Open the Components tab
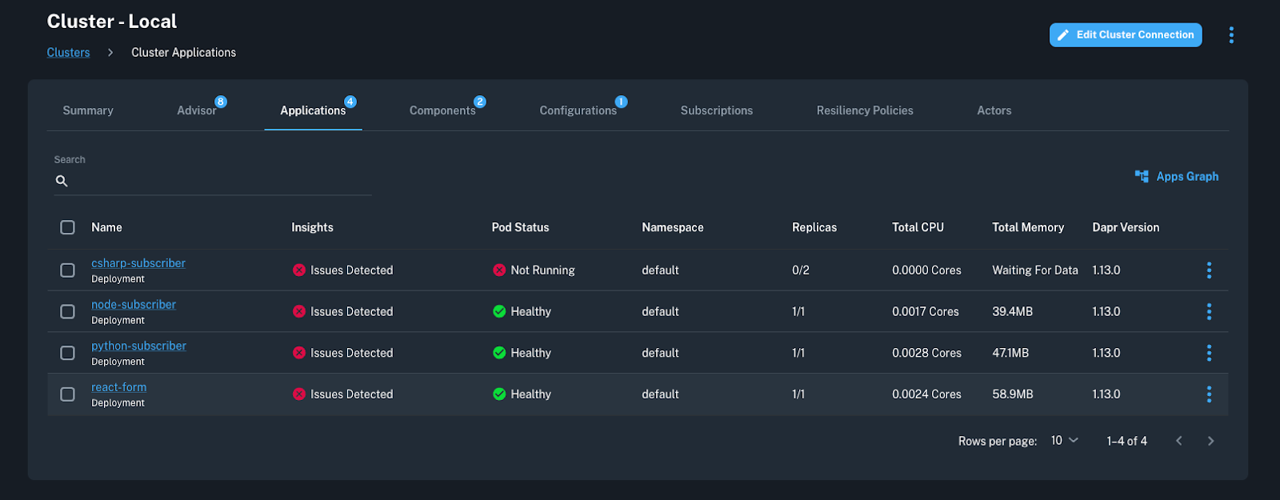The width and height of the screenshot is (1280, 500). [442, 110]
